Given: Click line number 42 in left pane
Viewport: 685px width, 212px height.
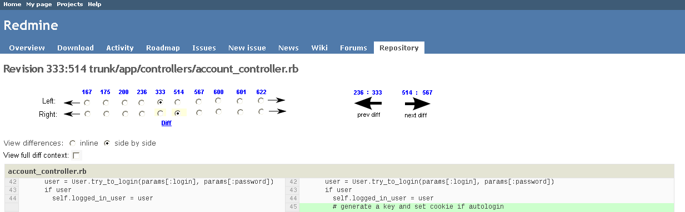Looking at the screenshot, I should [12, 182].
